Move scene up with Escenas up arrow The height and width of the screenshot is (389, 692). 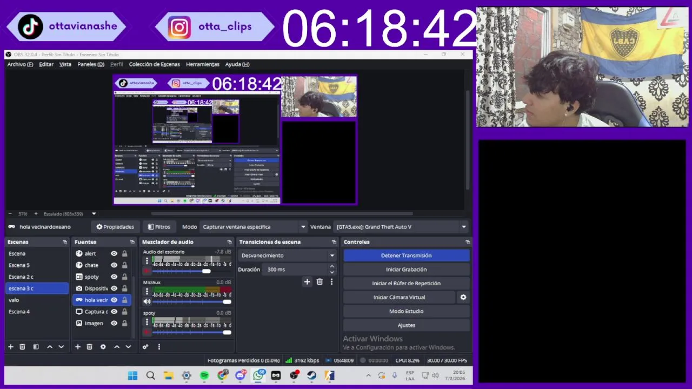(x=50, y=347)
